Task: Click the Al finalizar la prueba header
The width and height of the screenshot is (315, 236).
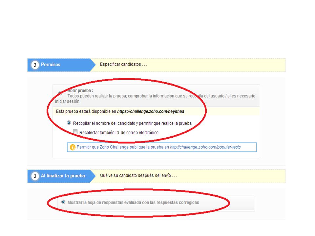Action: [61, 176]
